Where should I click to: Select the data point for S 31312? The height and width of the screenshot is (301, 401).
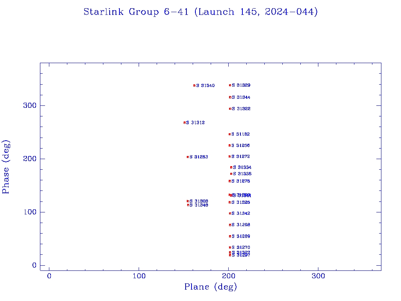click(185, 123)
